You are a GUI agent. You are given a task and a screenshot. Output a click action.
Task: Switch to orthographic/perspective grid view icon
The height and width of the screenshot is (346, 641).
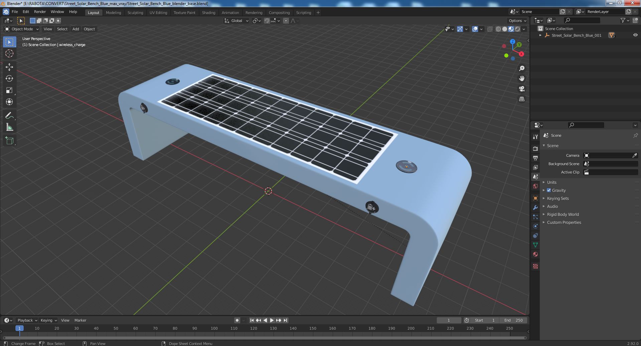tap(521, 99)
